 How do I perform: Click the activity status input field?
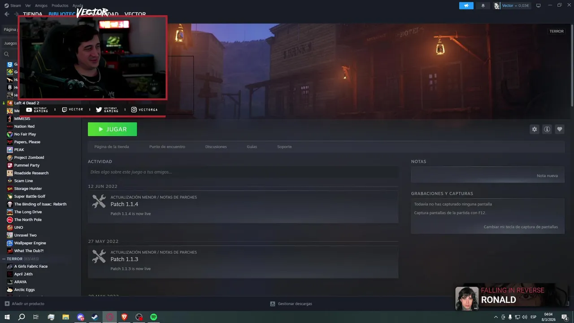[x=243, y=172]
